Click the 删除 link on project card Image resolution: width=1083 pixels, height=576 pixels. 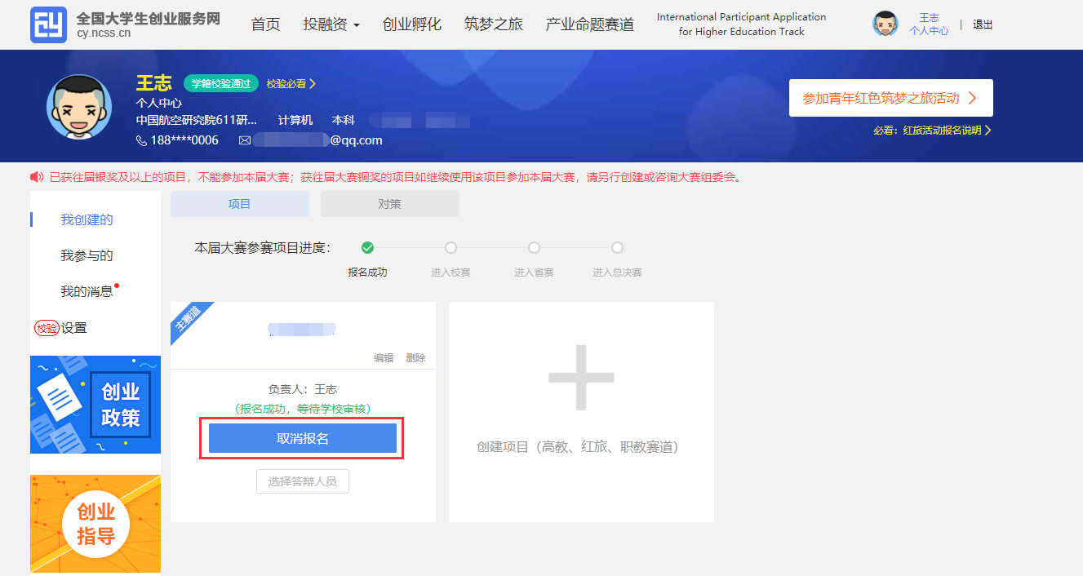[415, 358]
